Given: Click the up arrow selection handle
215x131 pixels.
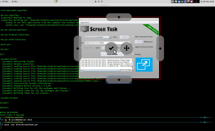Looking at the screenshot, I should [119, 17].
